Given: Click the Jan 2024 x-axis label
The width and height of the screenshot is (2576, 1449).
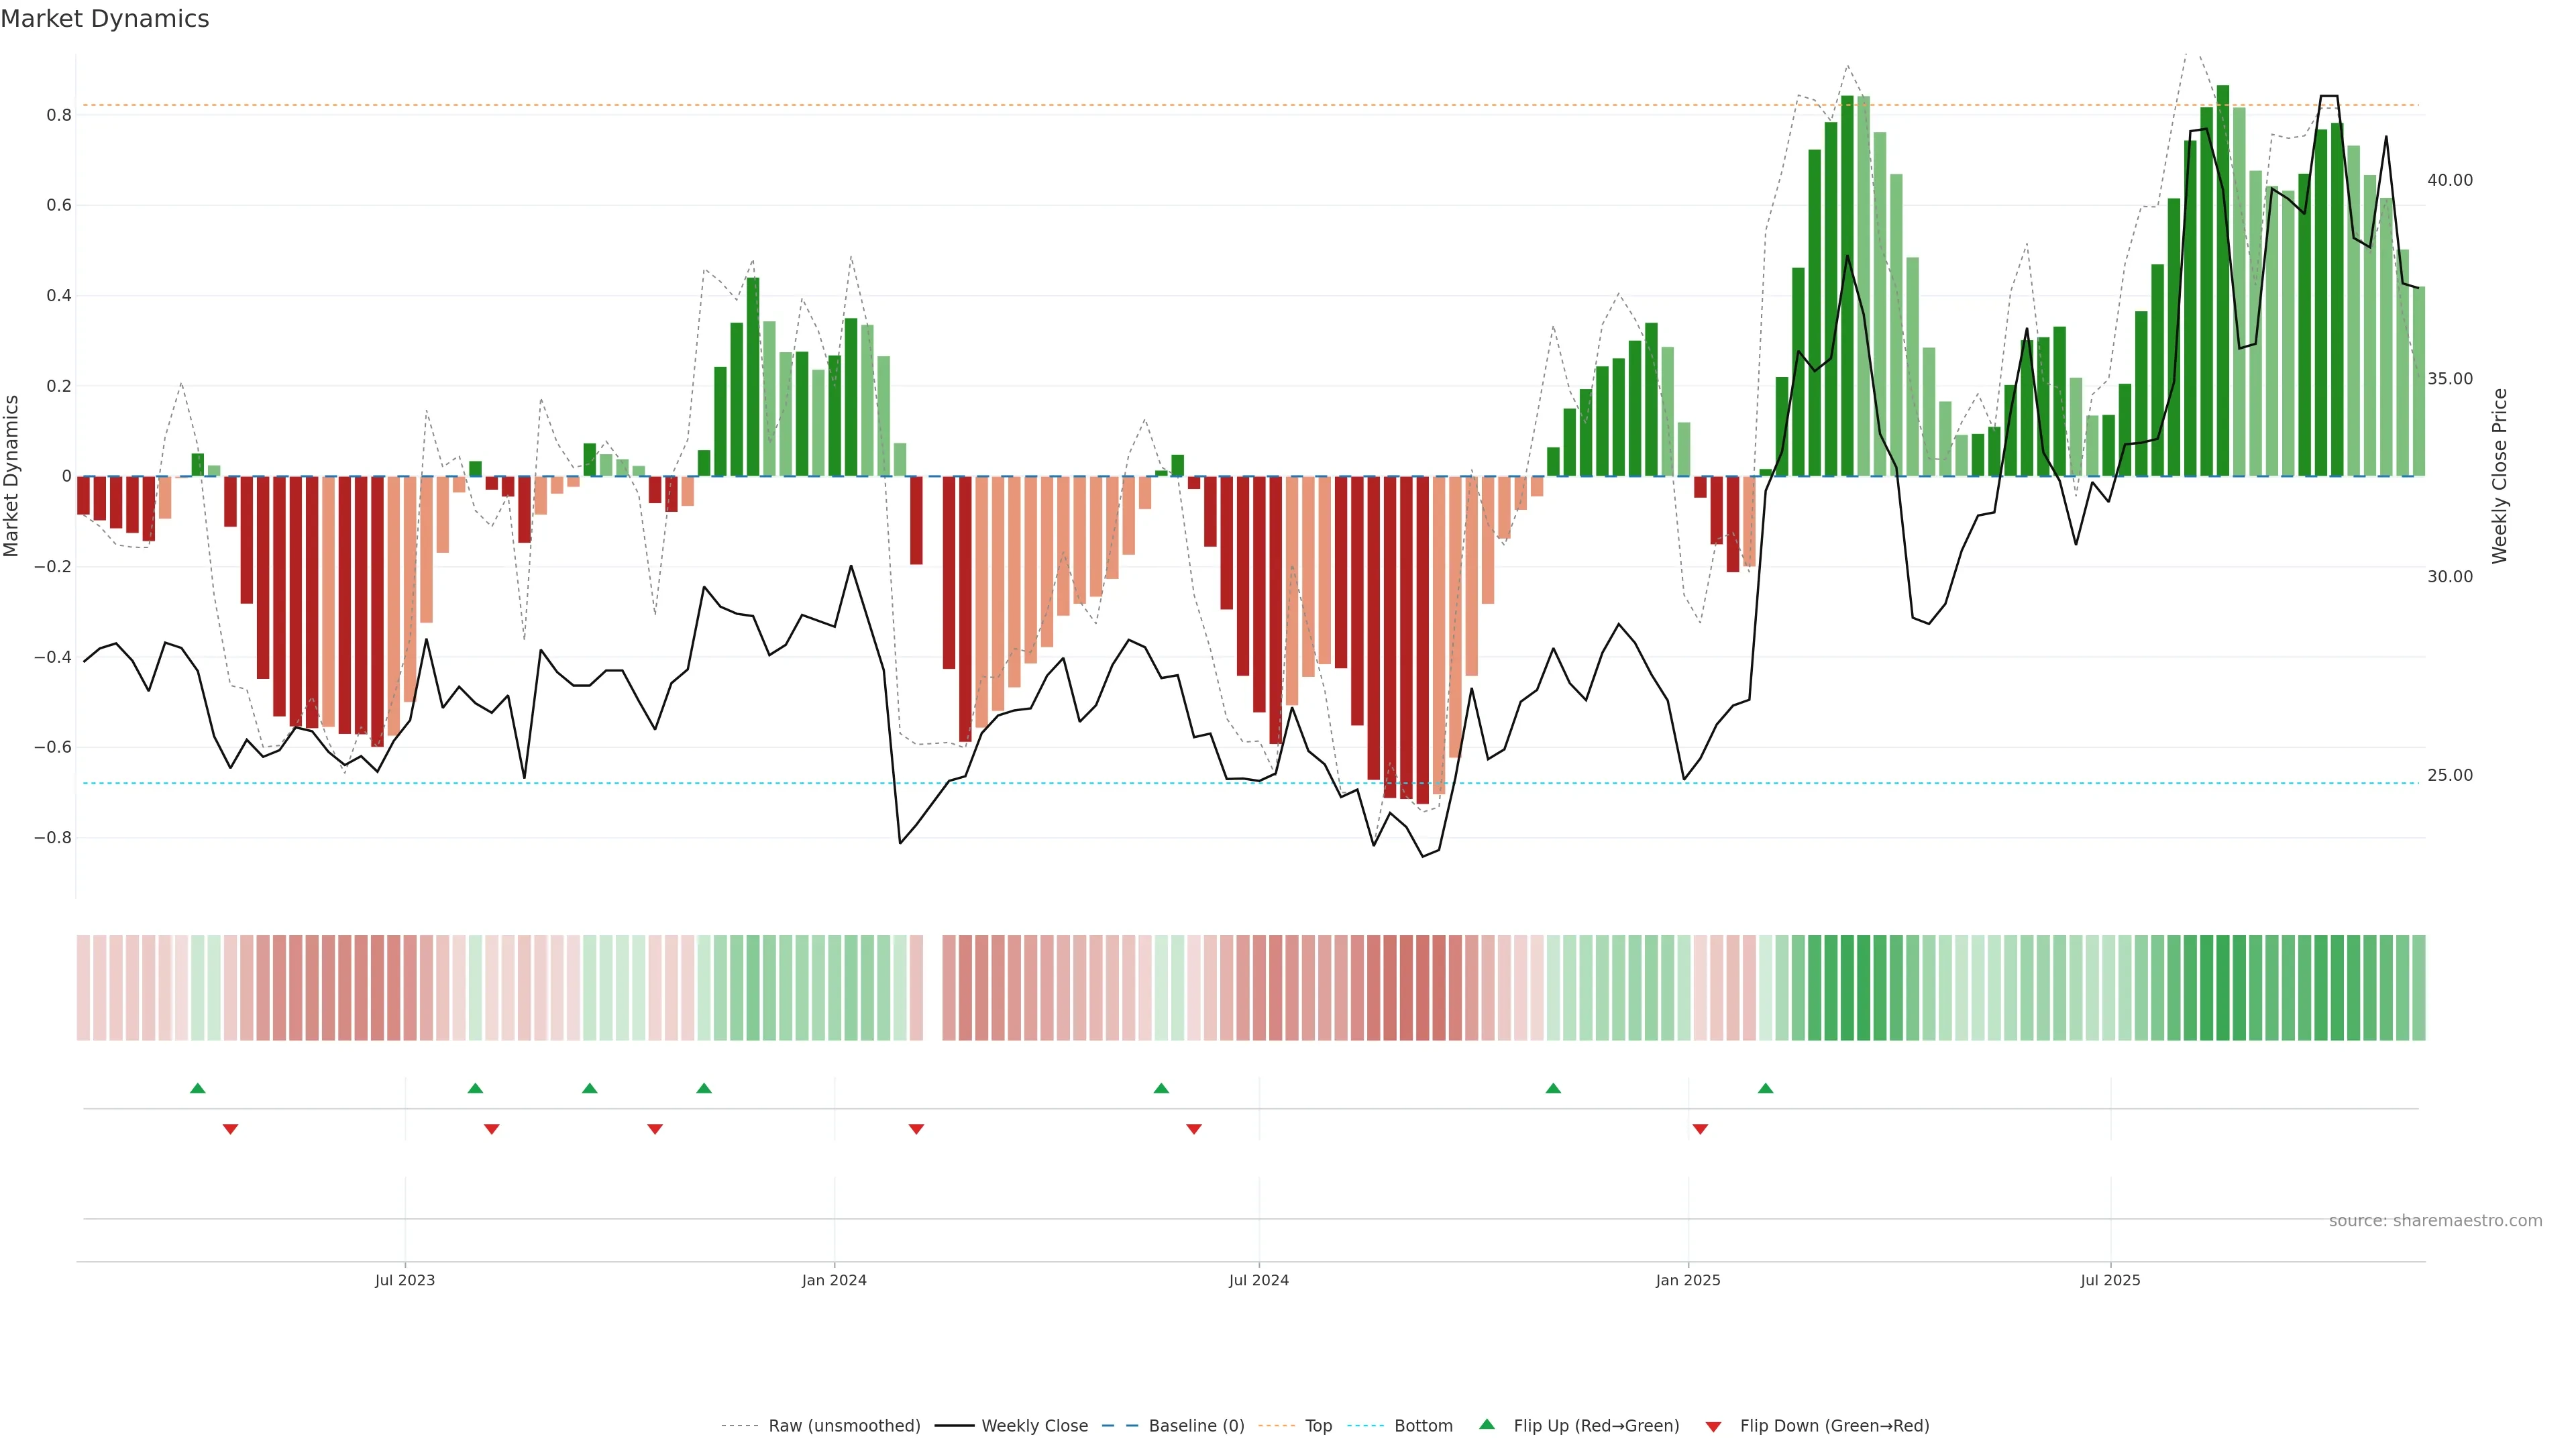Looking at the screenshot, I should click(x=834, y=1280).
